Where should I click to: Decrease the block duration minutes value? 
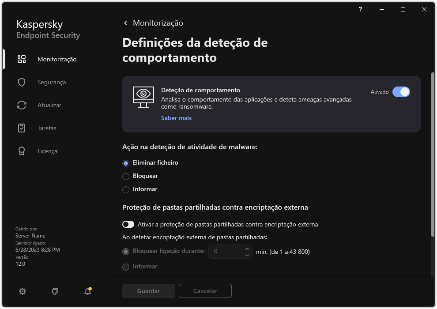(247, 255)
